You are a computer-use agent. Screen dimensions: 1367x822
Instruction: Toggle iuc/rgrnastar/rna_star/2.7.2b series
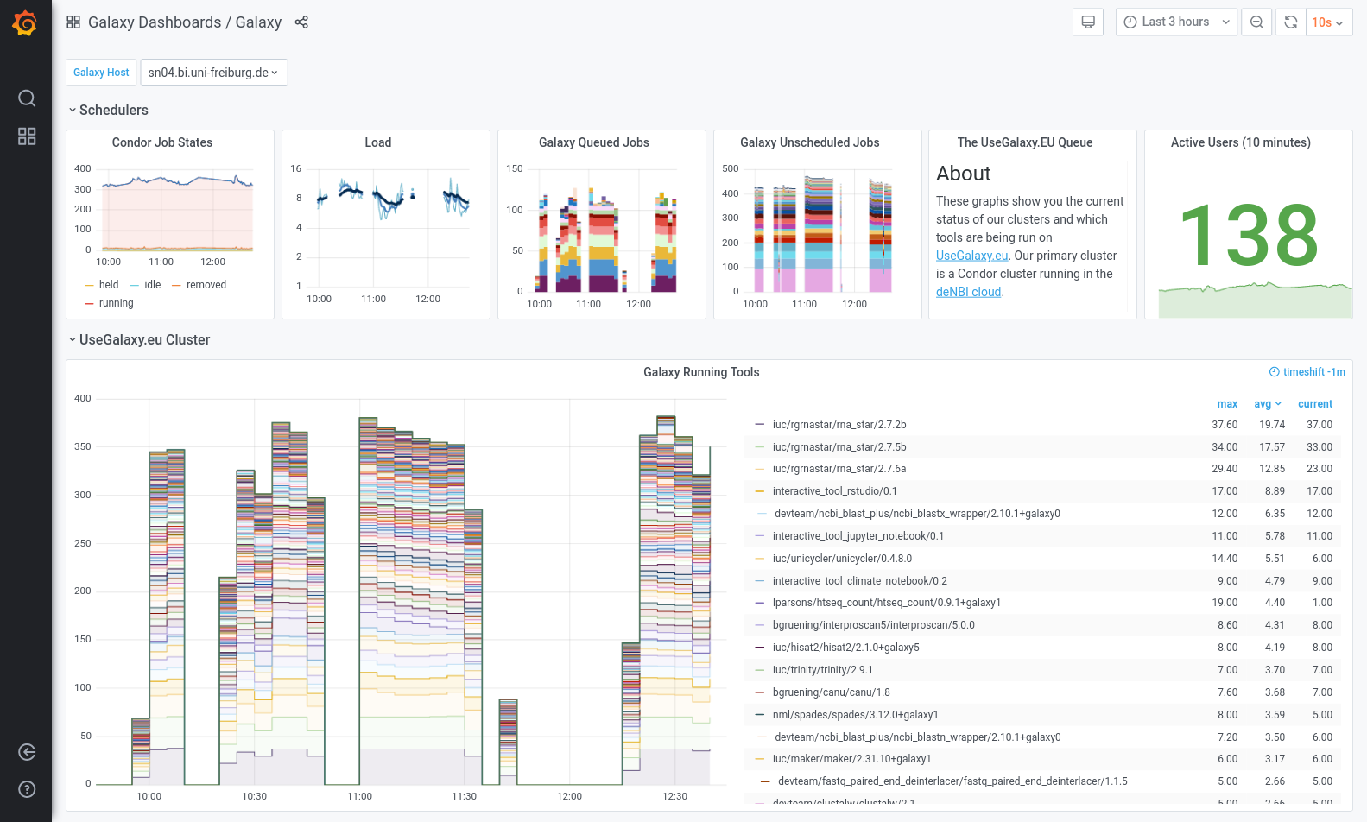click(839, 425)
